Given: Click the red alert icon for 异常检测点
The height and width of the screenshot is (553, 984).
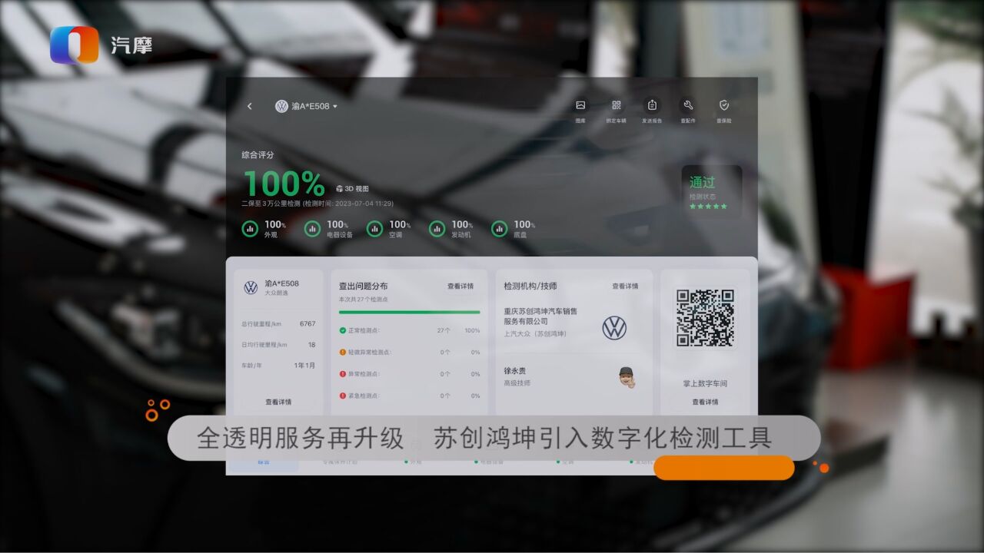Looking at the screenshot, I should pos(343,374).
